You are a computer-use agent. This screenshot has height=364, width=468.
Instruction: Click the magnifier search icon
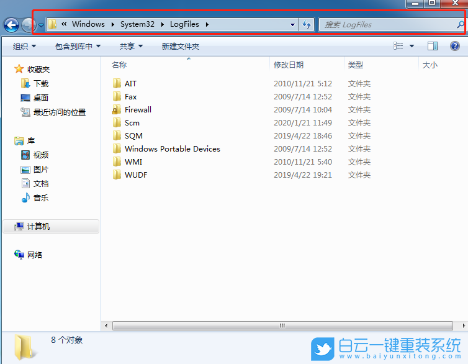[461, 24]
